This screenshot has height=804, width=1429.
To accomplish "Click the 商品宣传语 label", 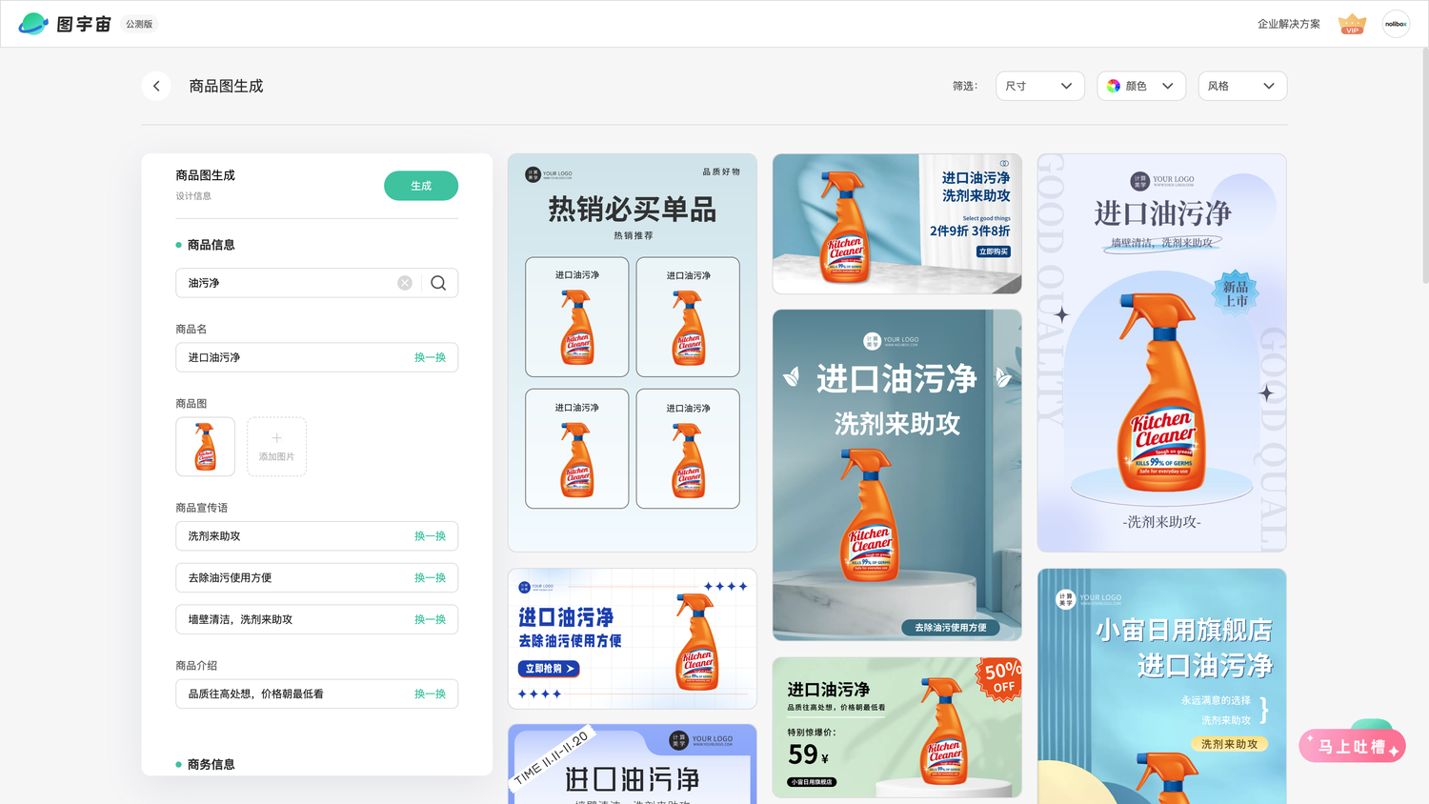I will pos(202,508).
